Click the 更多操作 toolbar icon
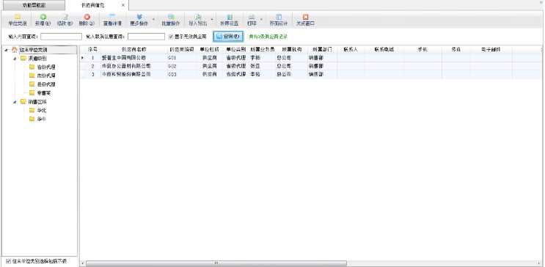Image resolution: width=545 pixels, height=267 pixels. pyautogui.click(x=139, y=17)
